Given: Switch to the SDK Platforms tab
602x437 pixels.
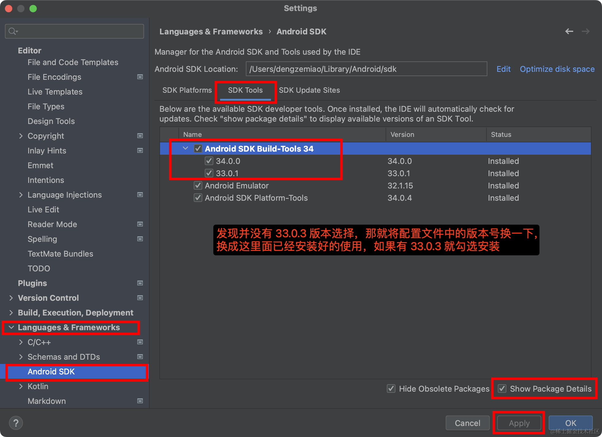Looking at the screenshot, I should tap(187, 90).
